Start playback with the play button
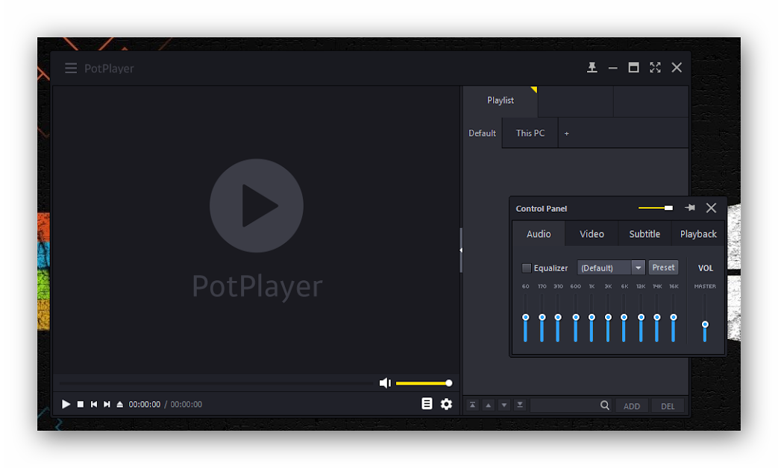The width and height of the screenshot is (778, 468). 66,404
